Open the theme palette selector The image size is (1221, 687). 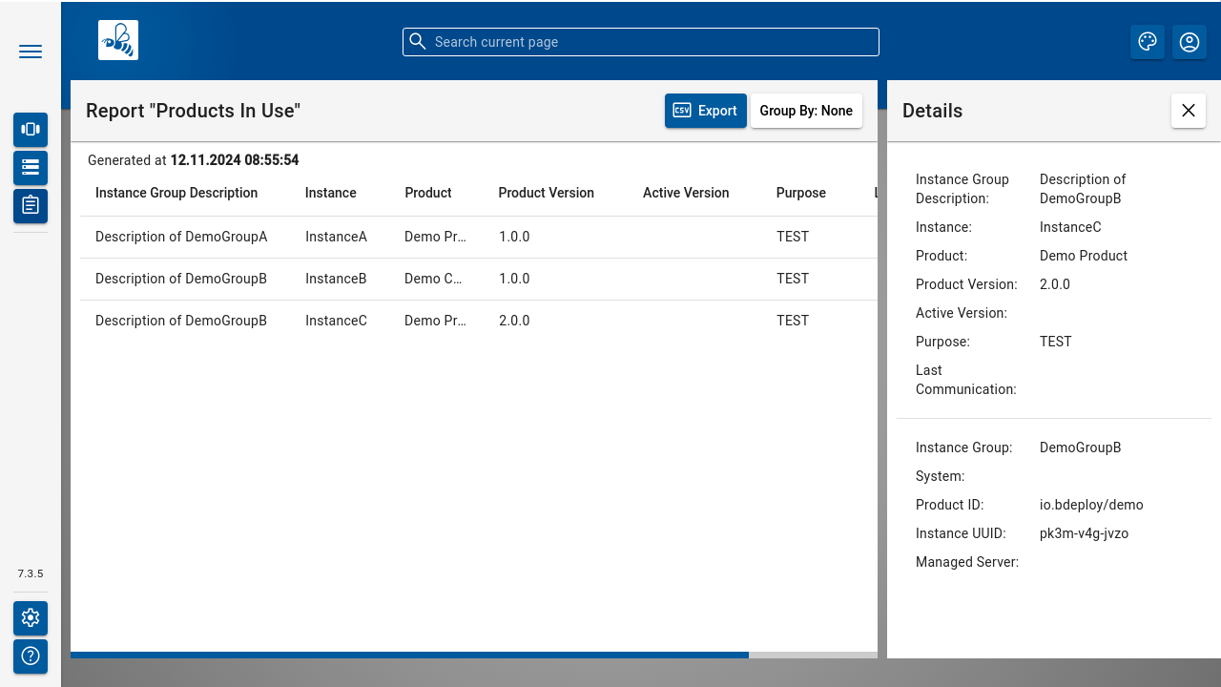pyautogui.click(x=1148, y=42)
